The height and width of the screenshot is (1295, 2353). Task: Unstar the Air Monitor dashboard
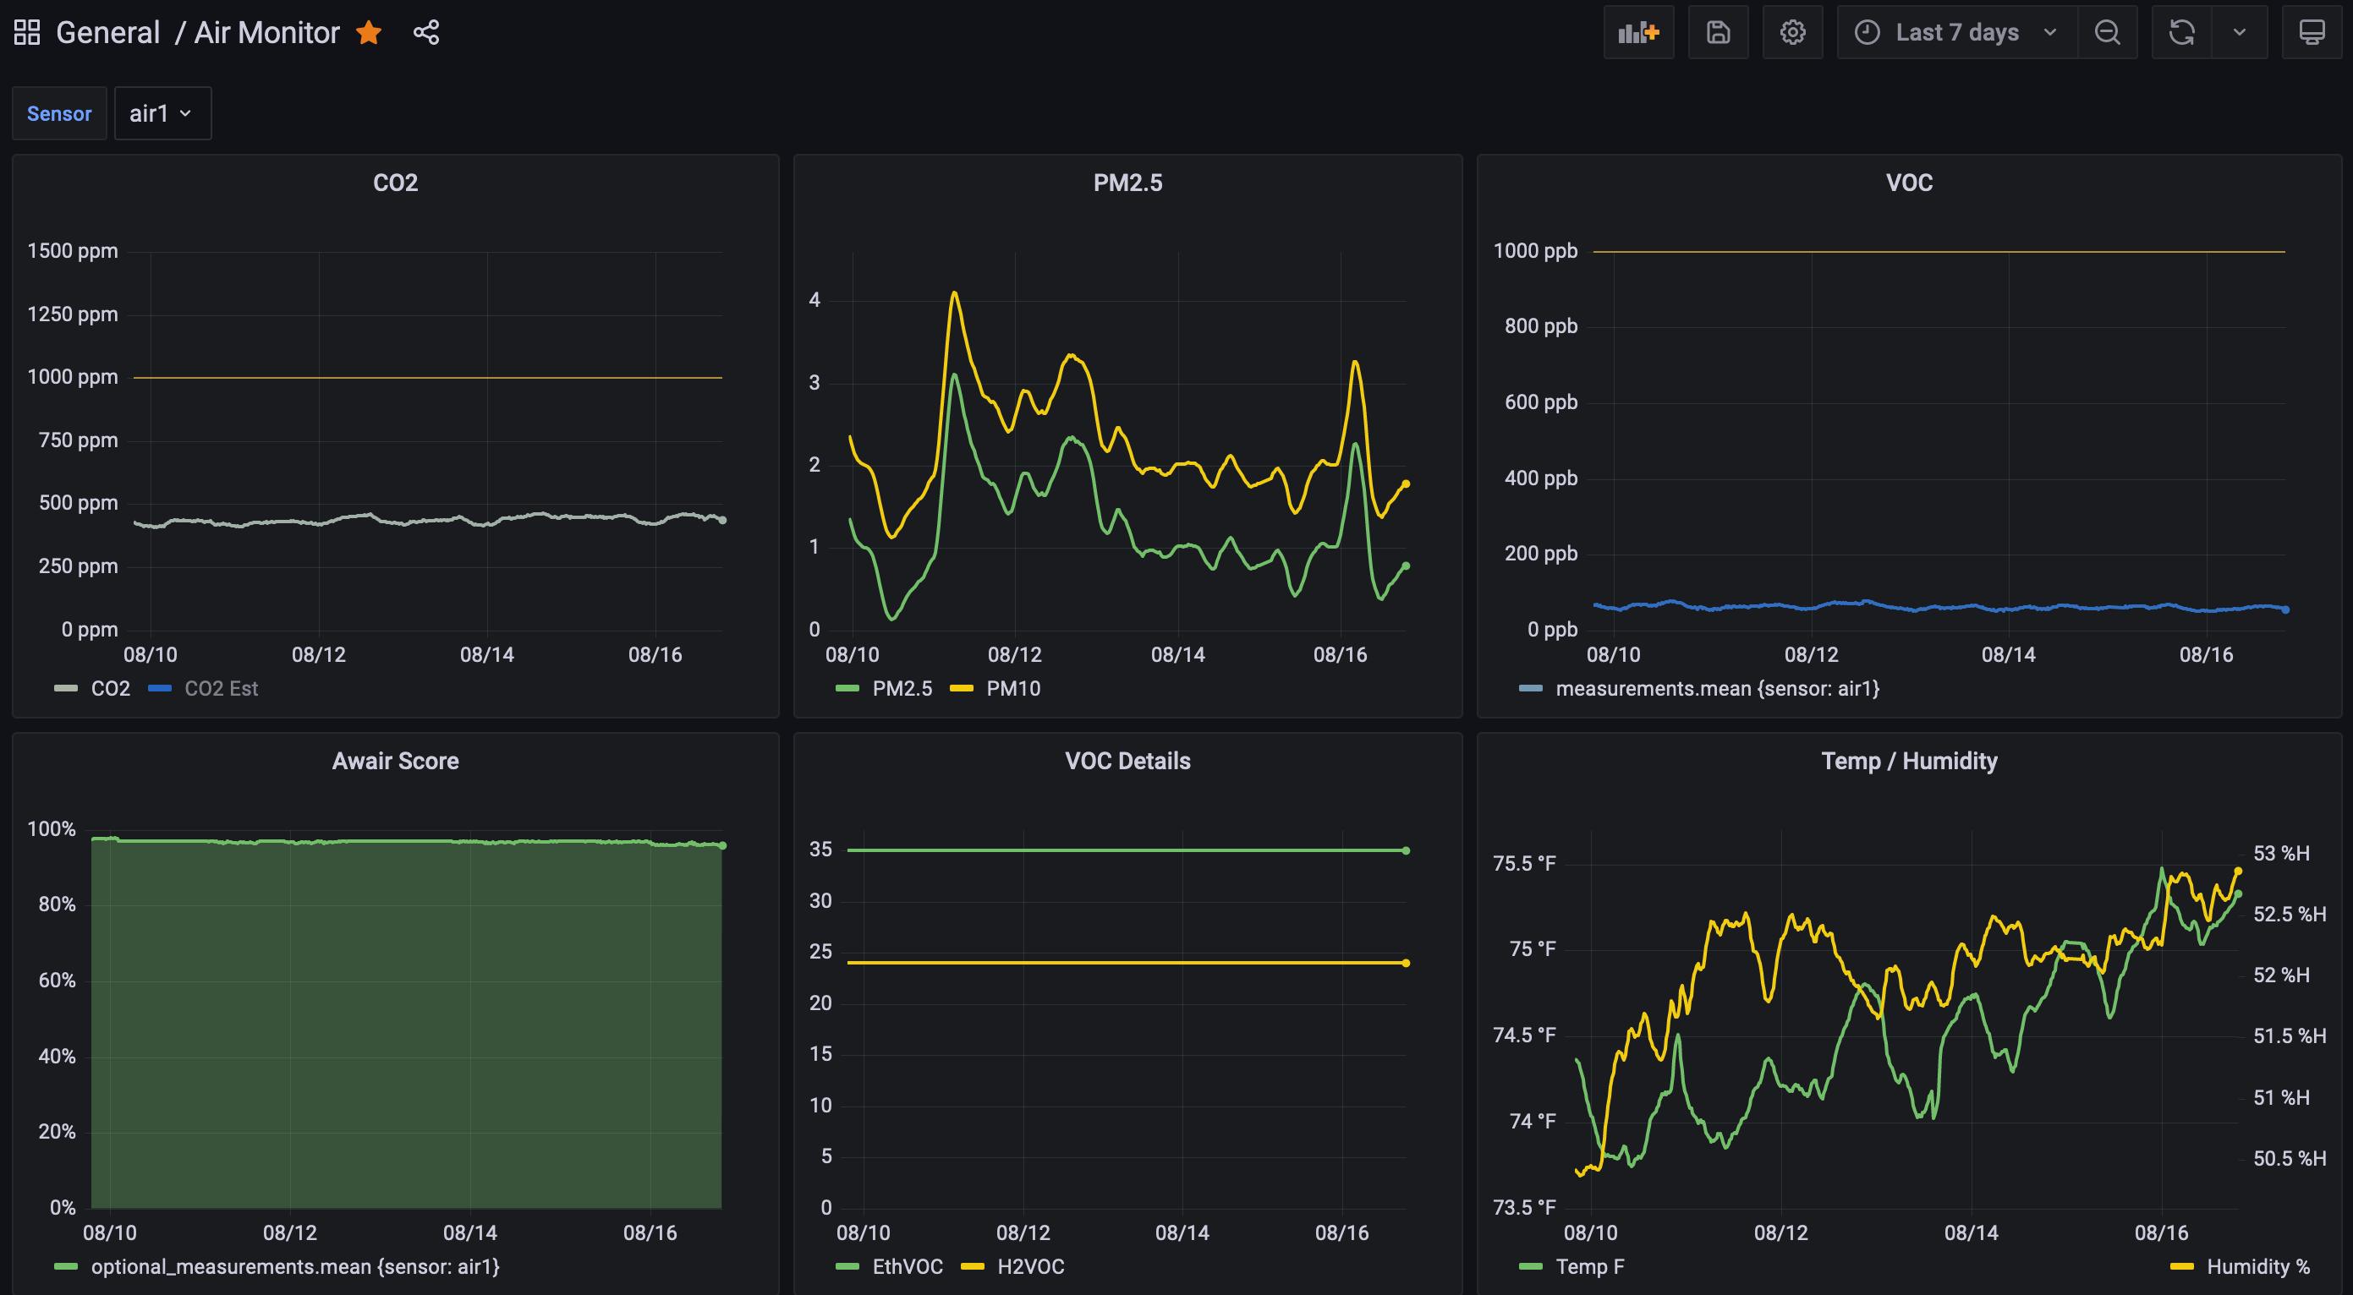[x=369, y=33]
